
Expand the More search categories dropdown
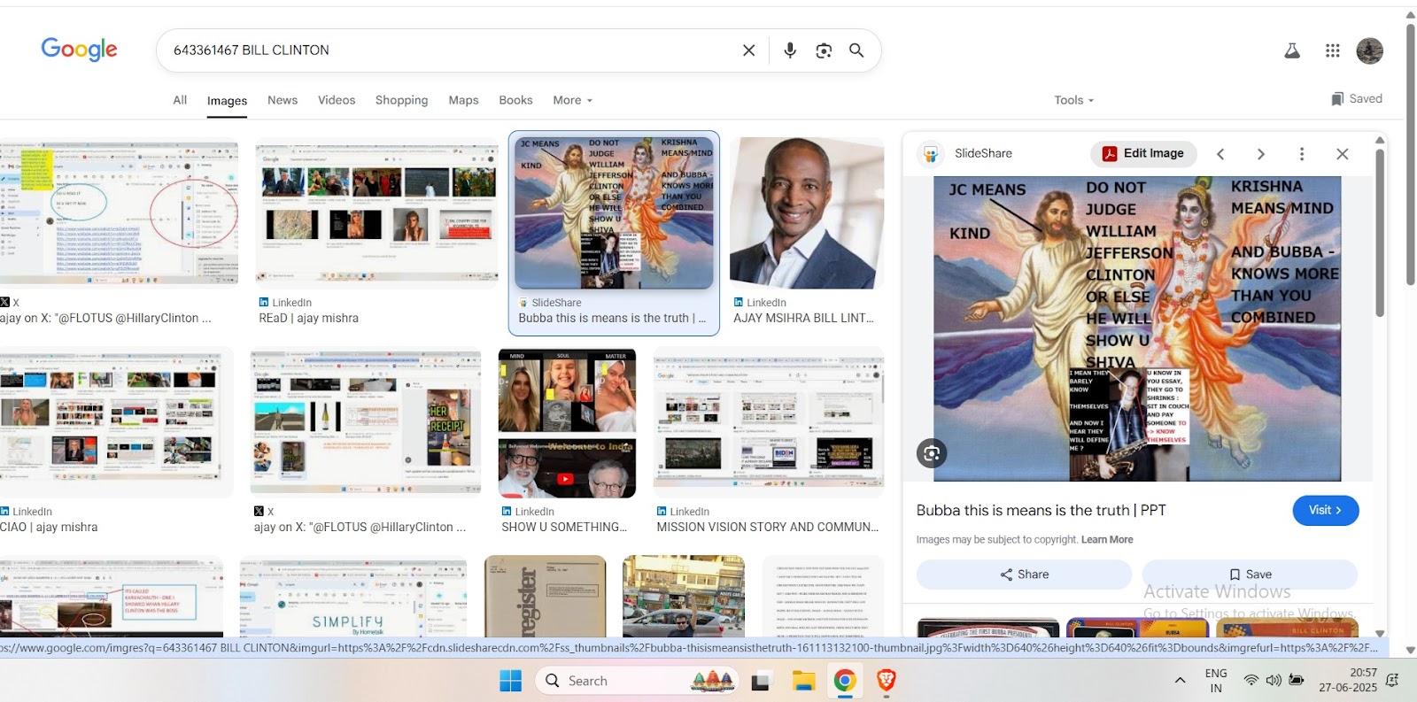click(x=572, y=100)
